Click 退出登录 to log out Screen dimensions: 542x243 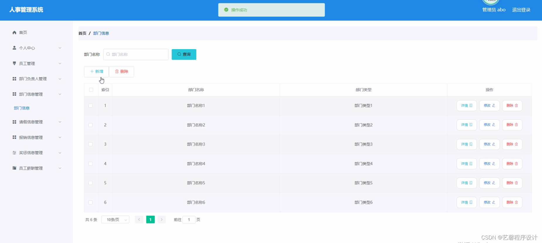(x=521, y=10)
